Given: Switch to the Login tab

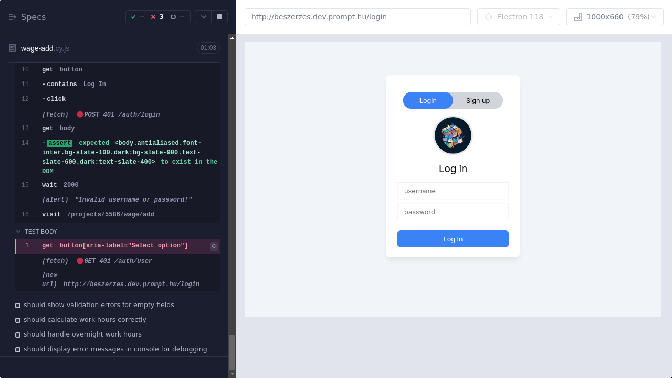Looking at the screenshot, I should pyautogui.click(x=428, y=100).
